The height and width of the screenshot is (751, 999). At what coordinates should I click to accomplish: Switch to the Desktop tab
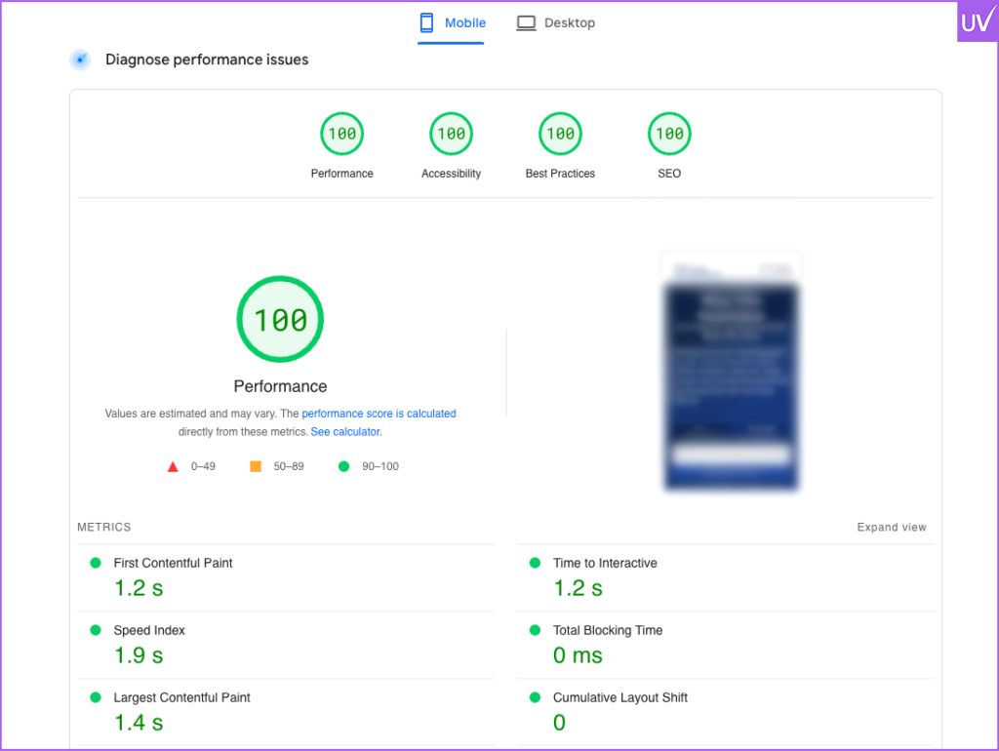pos(555,23)
